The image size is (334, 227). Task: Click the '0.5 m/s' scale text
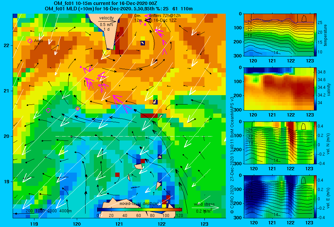point(107,25)
